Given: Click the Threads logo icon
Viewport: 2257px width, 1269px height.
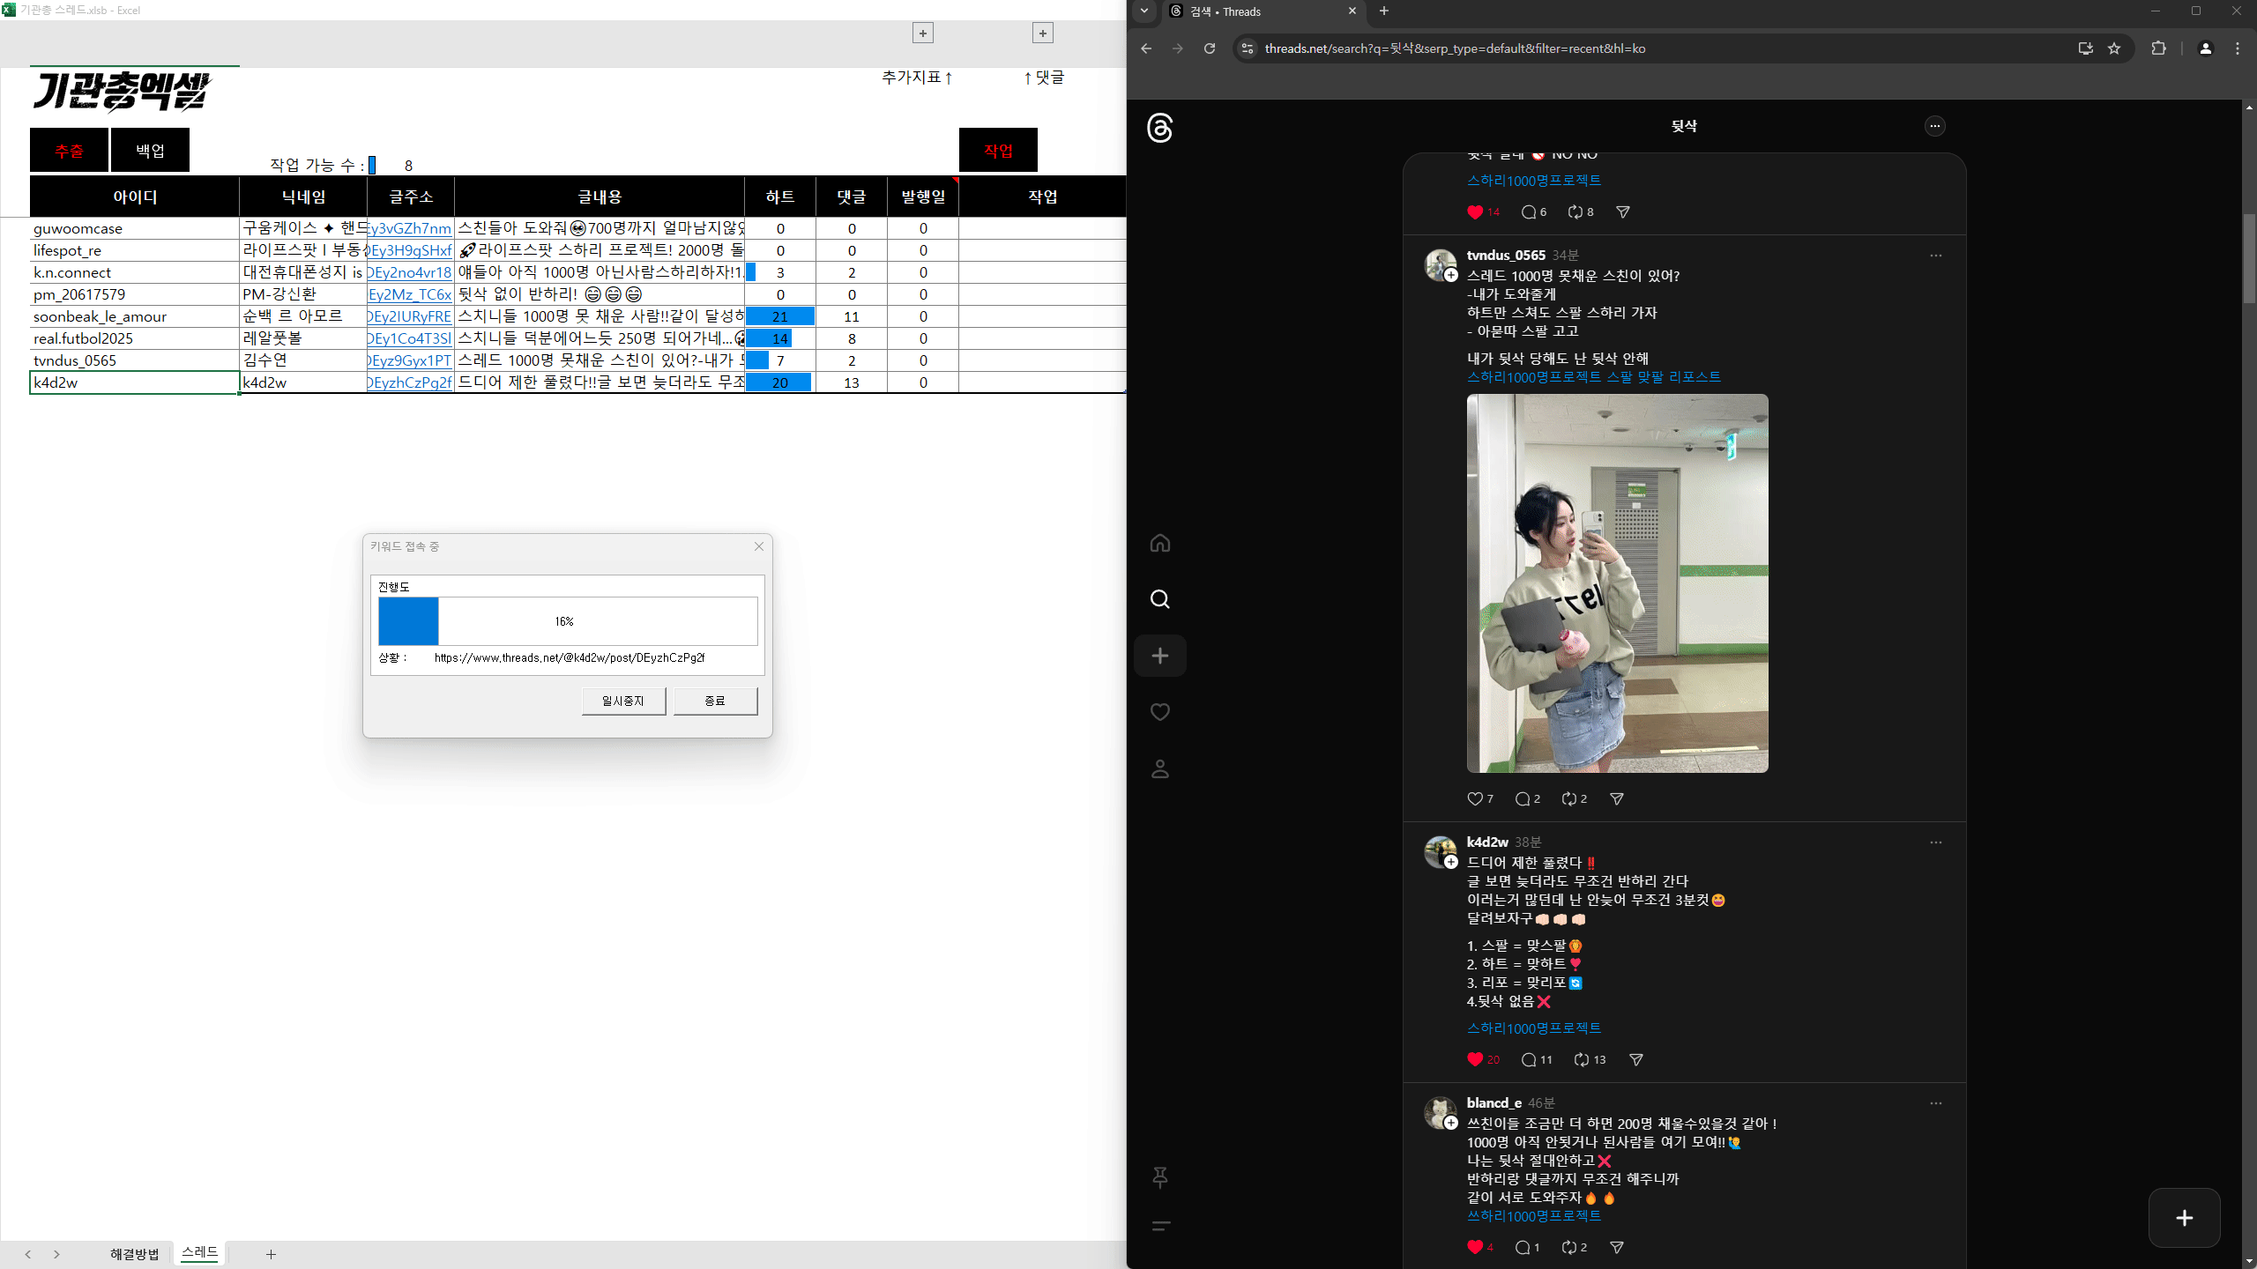Looking at the screenshot, I should point(1160,128).
